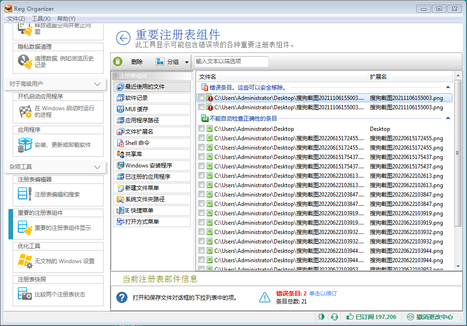467x326 pixels.
Task: Collapse the 杂项工具 section chevron
Action: coord(98,167)
